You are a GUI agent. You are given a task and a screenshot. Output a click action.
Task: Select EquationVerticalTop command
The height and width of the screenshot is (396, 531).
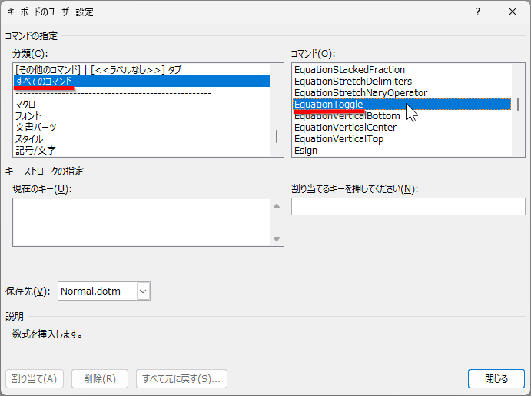[402, 139]
